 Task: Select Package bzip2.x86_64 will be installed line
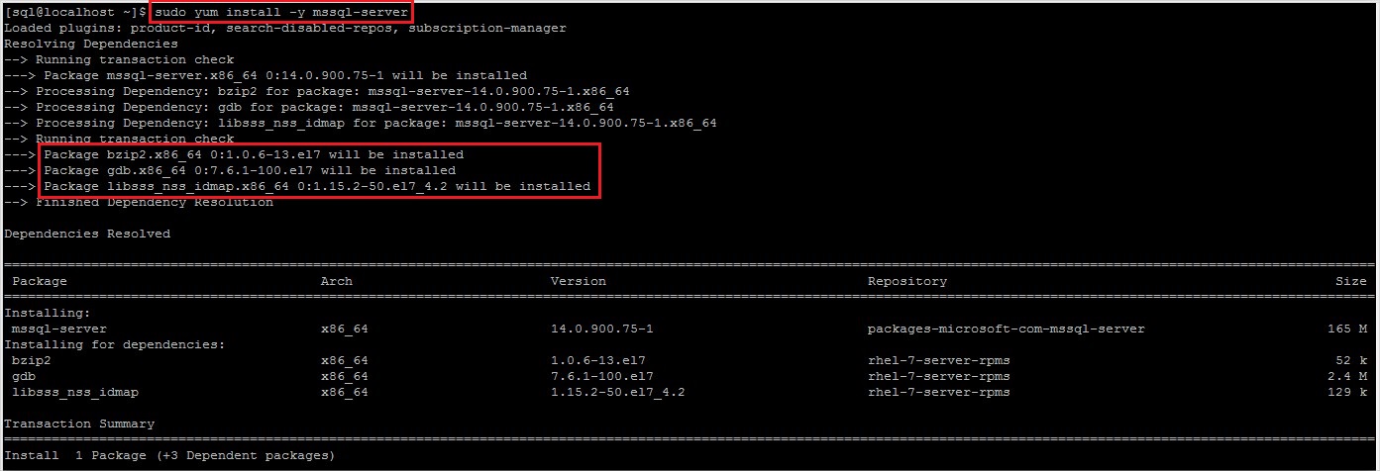254,154
